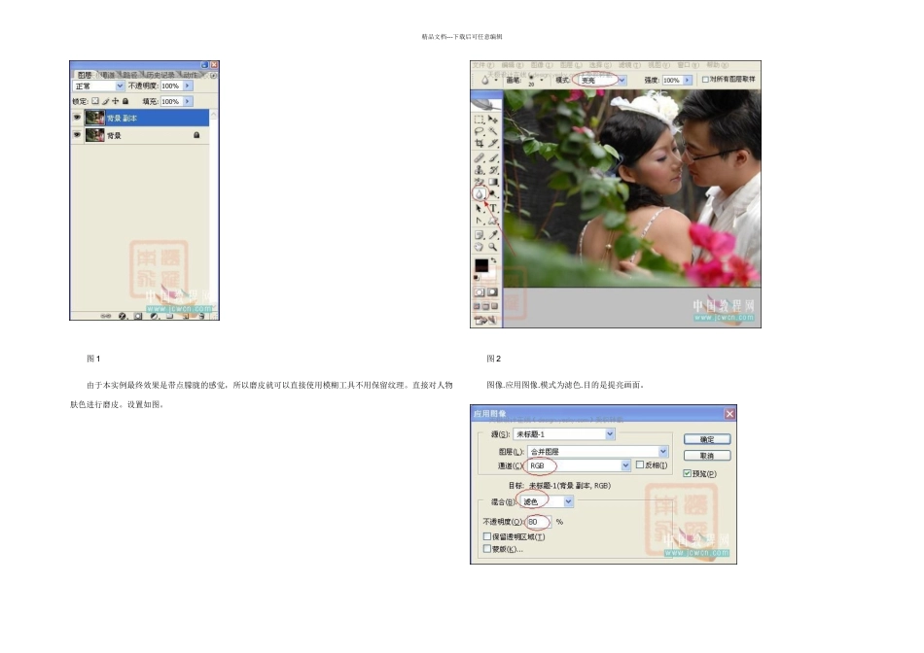Click the delete layer trash icon
This screenshot has height=653, width=924.
(x=201, y=316)
